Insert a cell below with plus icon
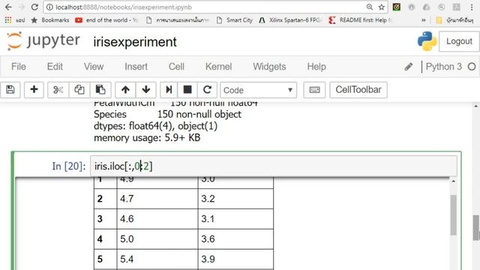 pyautogui.click(x=34, y=90)
